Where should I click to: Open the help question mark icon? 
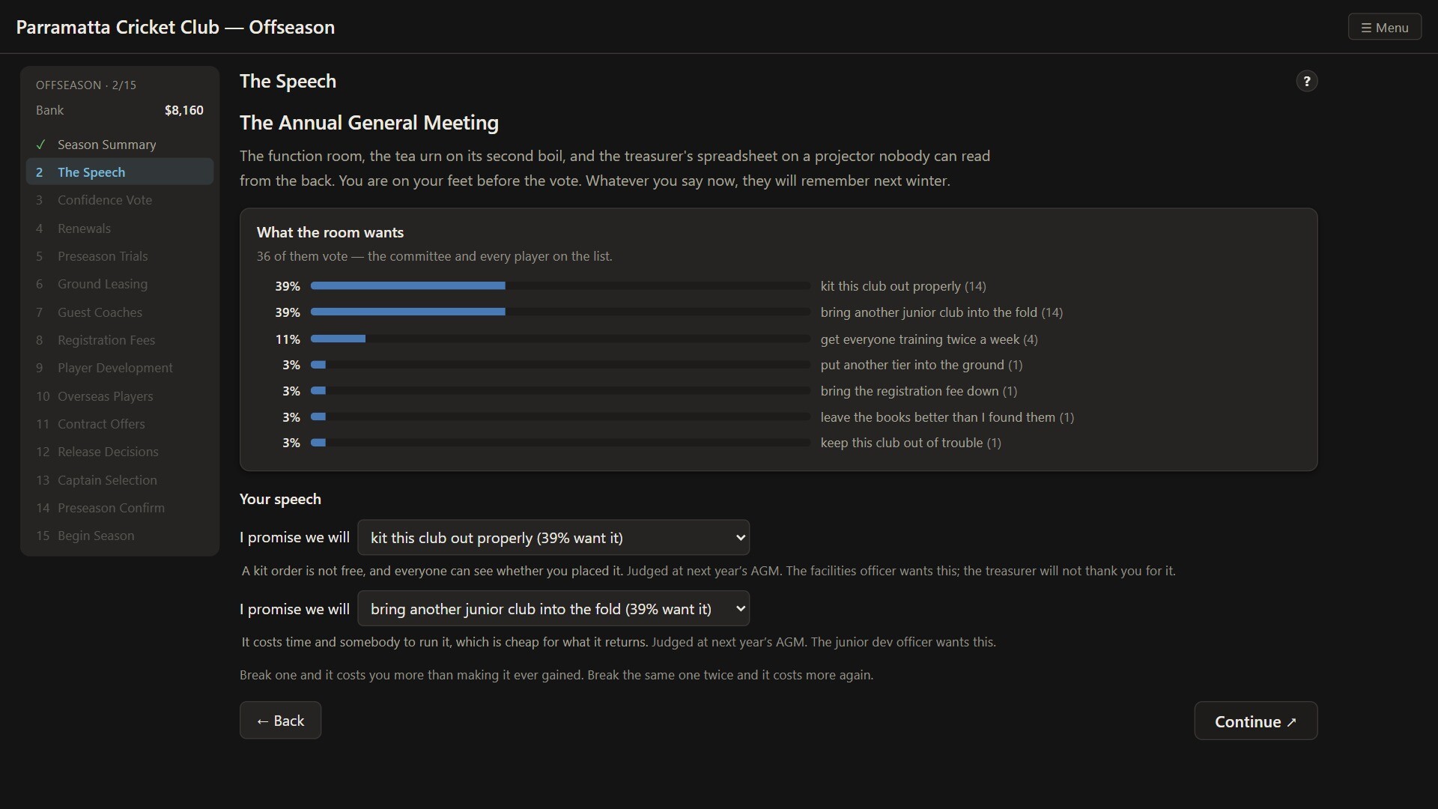[1306, 81]
